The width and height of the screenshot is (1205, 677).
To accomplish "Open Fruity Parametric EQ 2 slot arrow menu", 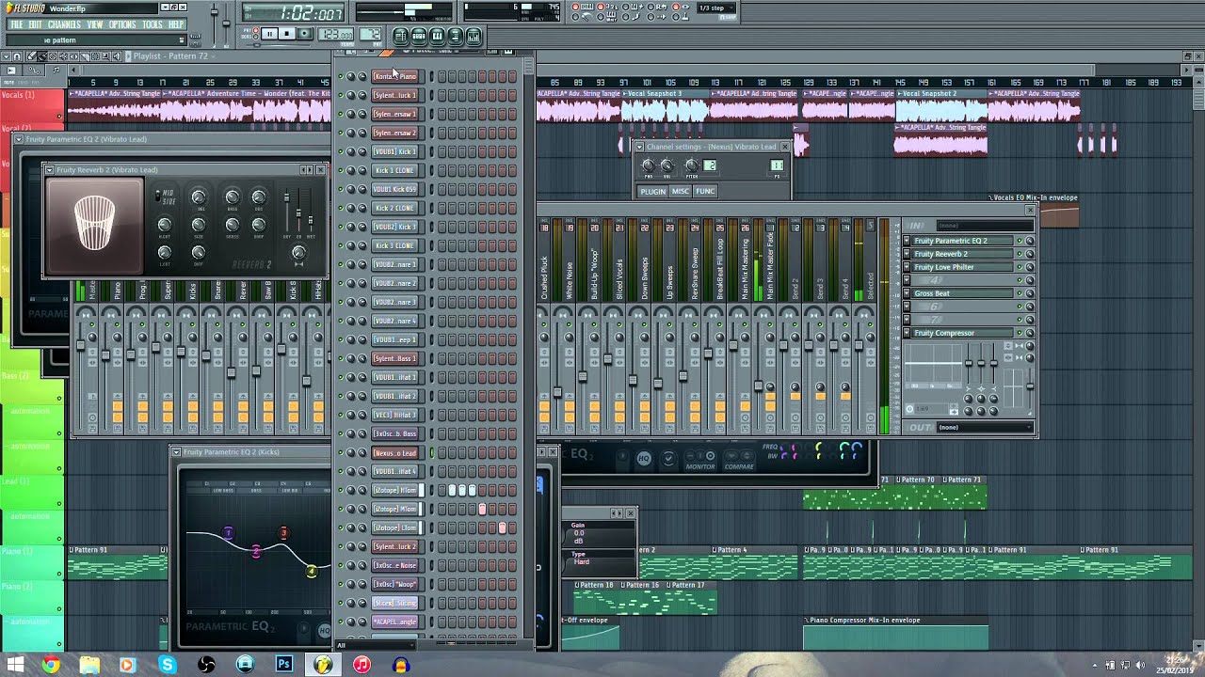I will click(907, 241).
